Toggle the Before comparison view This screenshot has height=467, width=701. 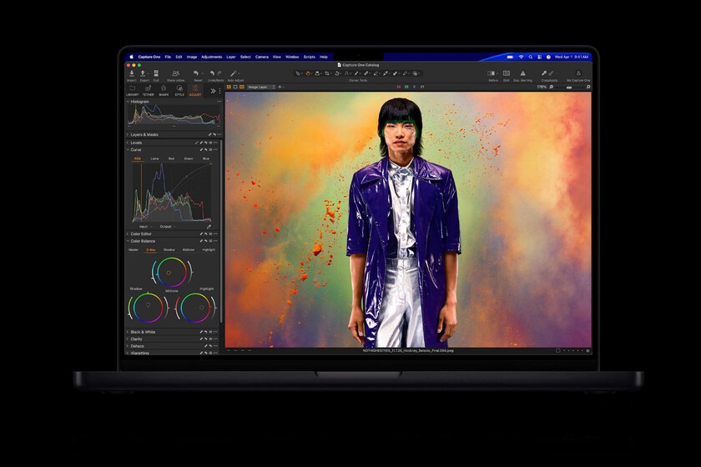tap(493, 73)
